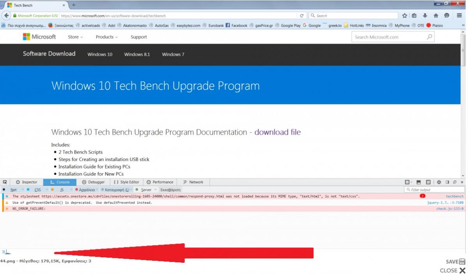Image resolution: width=468 pixels, height=274 pixels.
Task: Open the Facebook bookmark
Action: [x=236, y=25]
